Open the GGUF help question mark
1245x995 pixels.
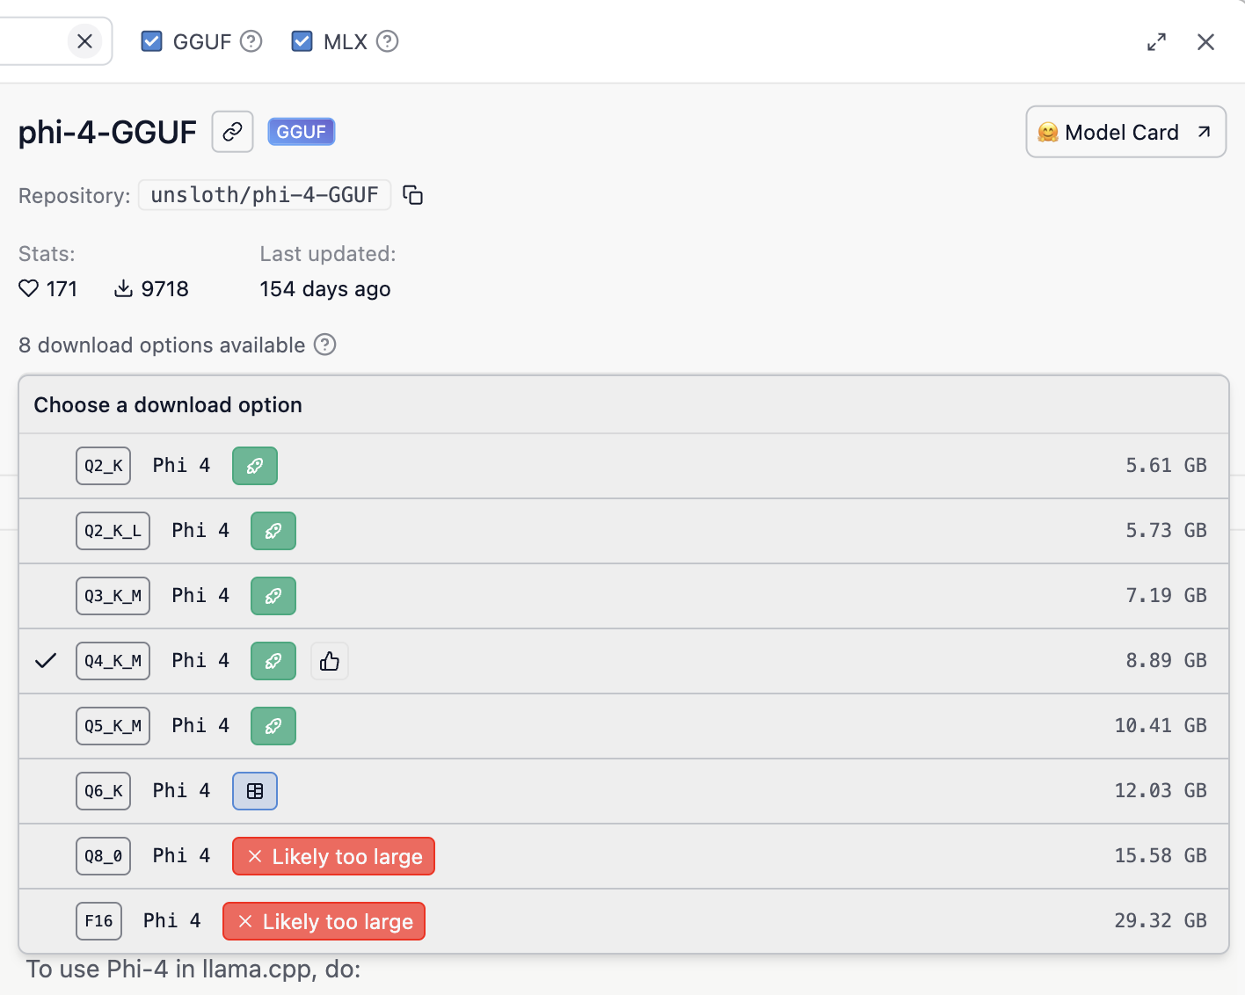(x=251, y=41)
